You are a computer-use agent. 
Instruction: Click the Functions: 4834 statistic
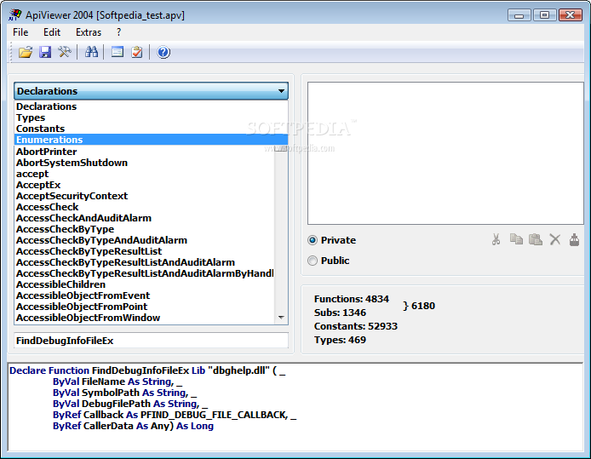pyautogui.click(x=352, y=299)
